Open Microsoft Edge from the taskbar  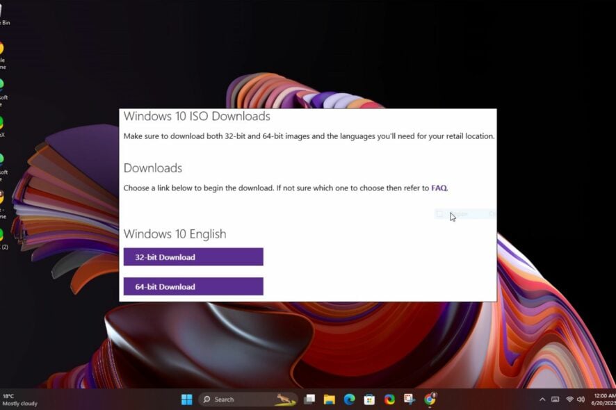tap(348, 400)
